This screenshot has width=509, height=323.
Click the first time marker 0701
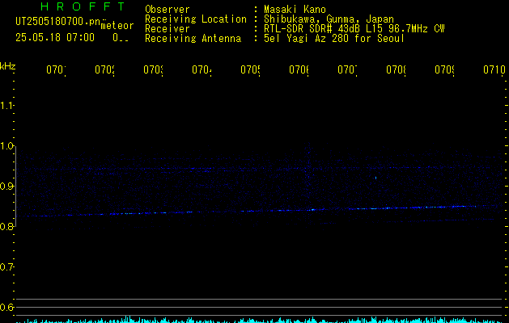click(56, 70)
